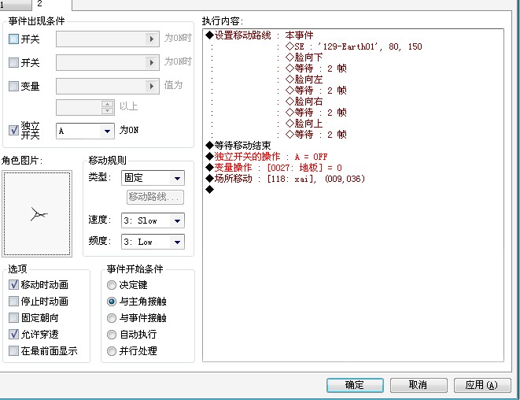Select event page tab 2
Image resolution: width=520 pixels, height=400 pixels.
tap(52, 4)
